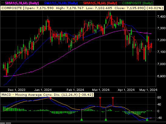The image size is (166, 124).
Task: Click the 7,400 price axis label
Action: point(161,17)
